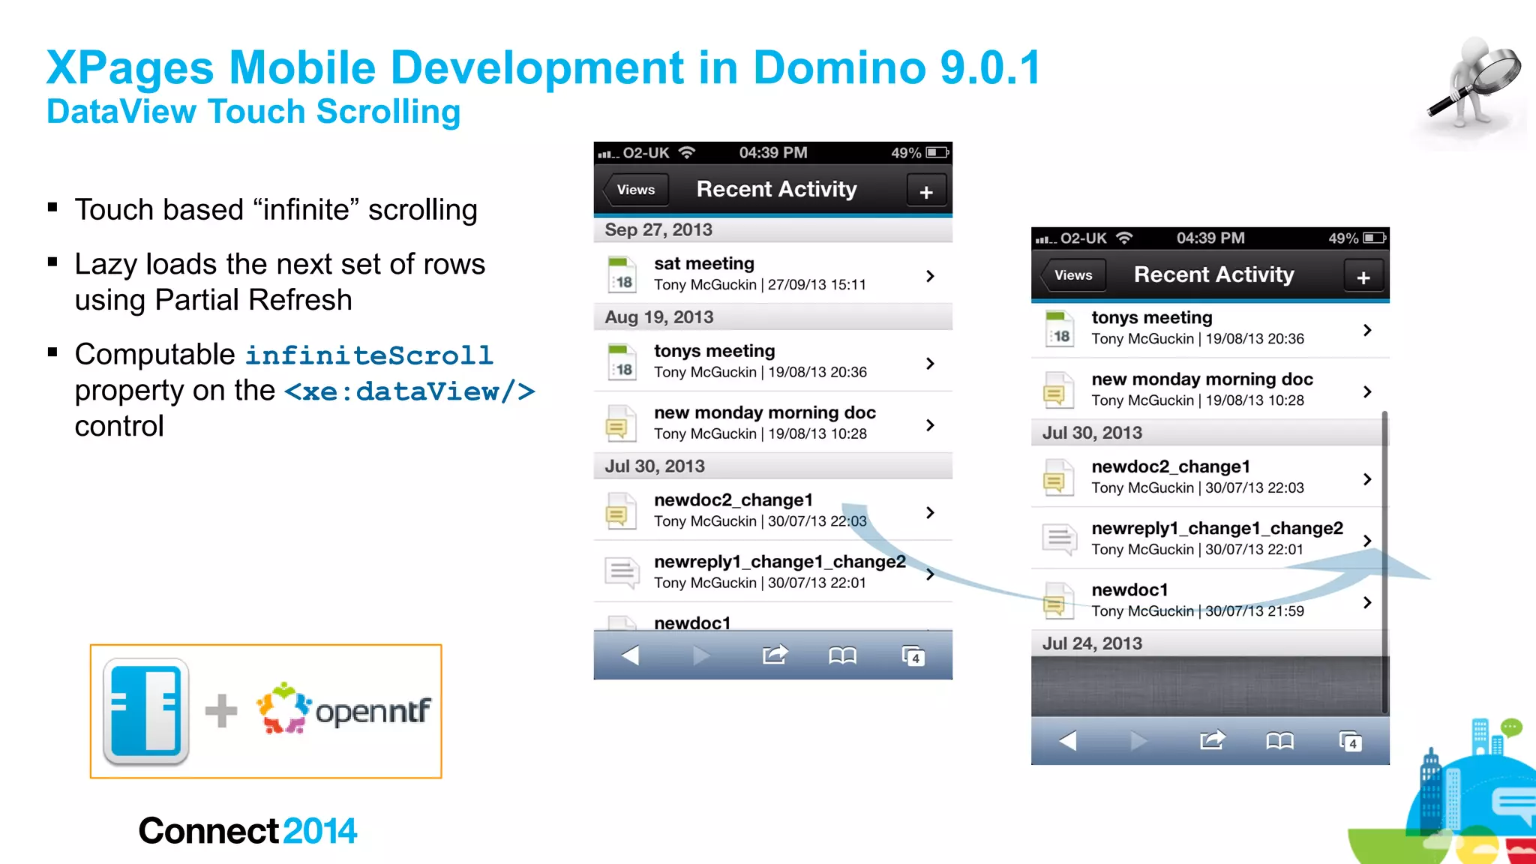The image size is (1536, 864).
Task: Open tonys meeting chevron in left phone
Action: point(930,364)
